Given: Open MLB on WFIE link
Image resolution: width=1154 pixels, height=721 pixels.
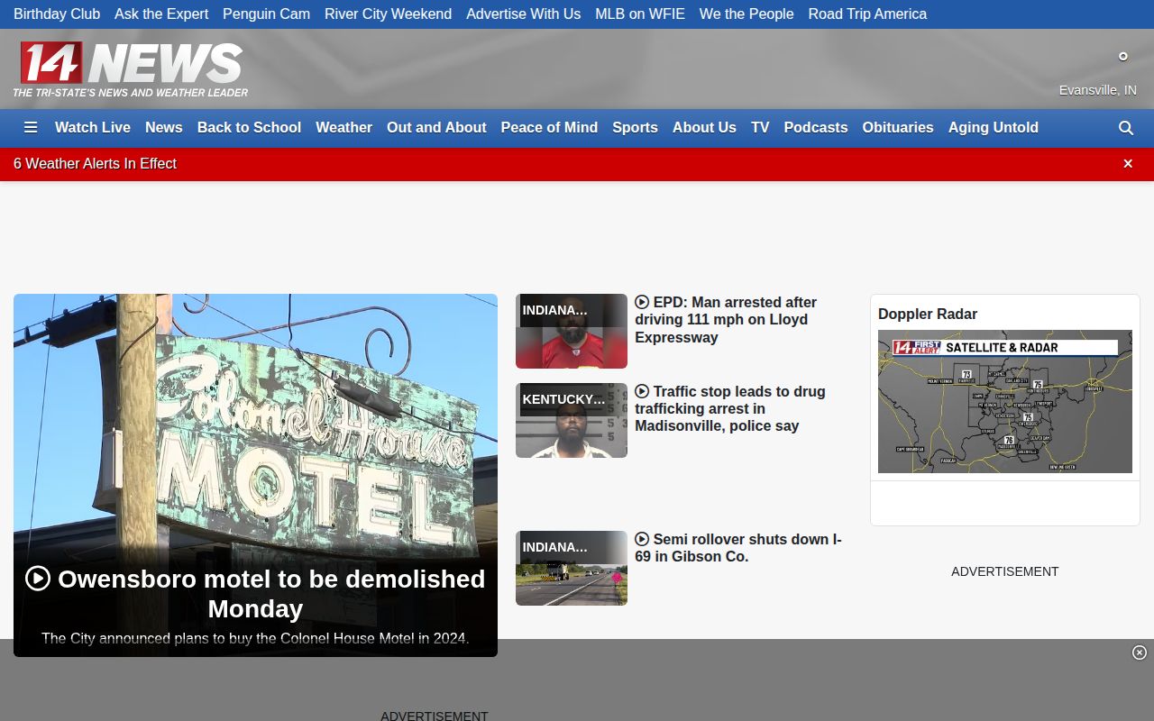Looking at the screenshot, I should click(x=640, y=14).
